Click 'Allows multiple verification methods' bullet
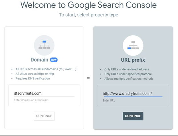Viewport: 178px width, 136px height. coord(129,79)
